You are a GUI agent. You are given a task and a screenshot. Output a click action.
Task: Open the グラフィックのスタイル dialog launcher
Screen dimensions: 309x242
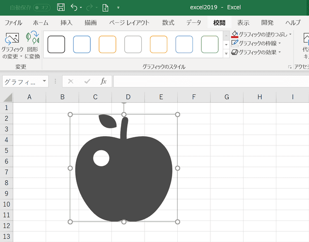(x=290, y=67)
